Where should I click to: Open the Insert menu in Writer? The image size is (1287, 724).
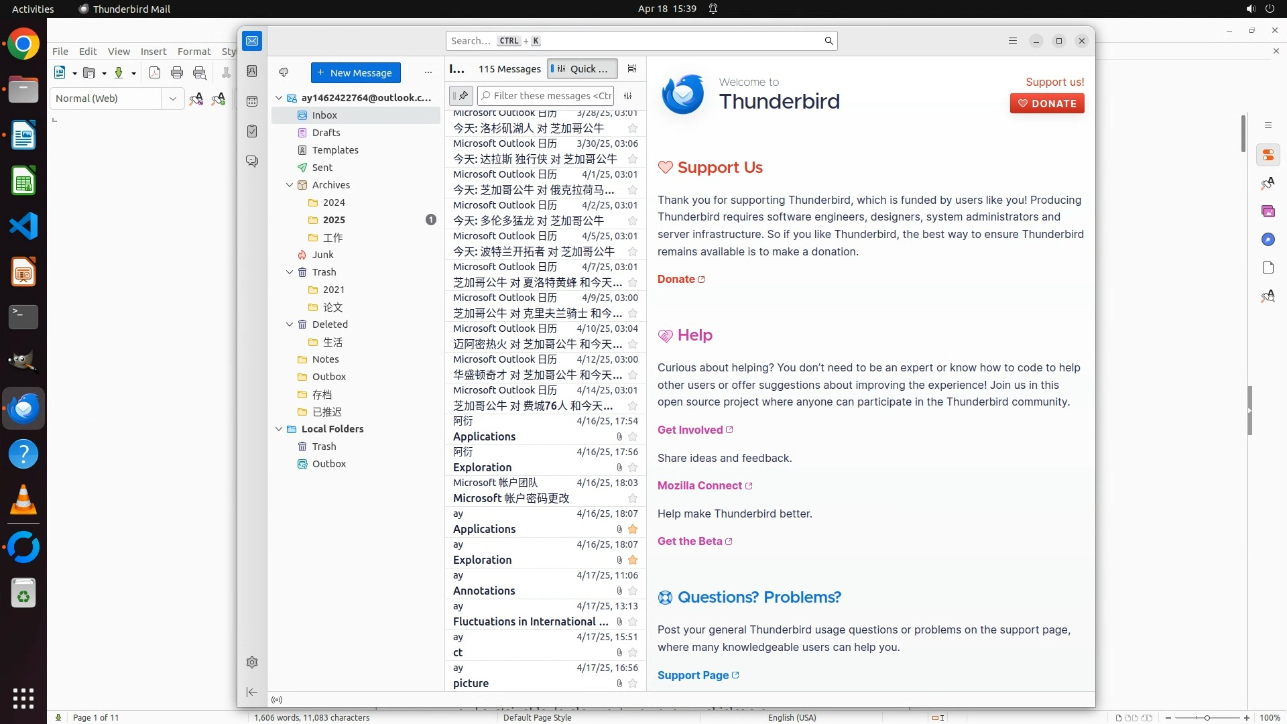(153, 52)
